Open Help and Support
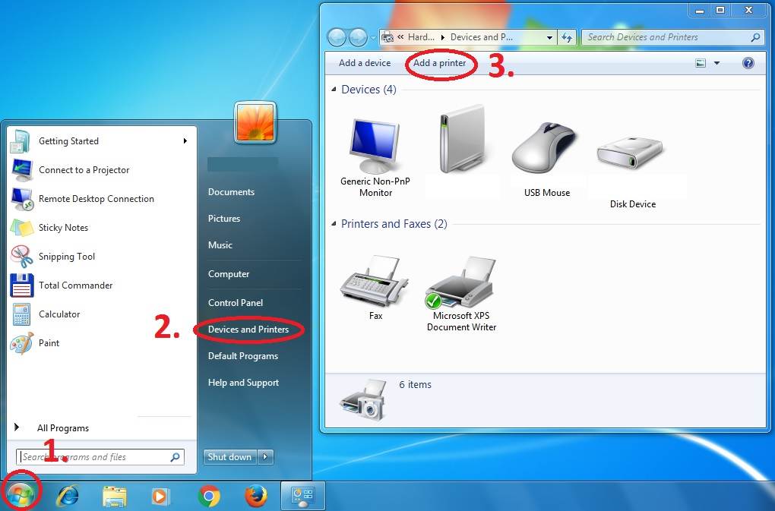The width and height of the screenshot is (775, 511). (x=243, y=383)
